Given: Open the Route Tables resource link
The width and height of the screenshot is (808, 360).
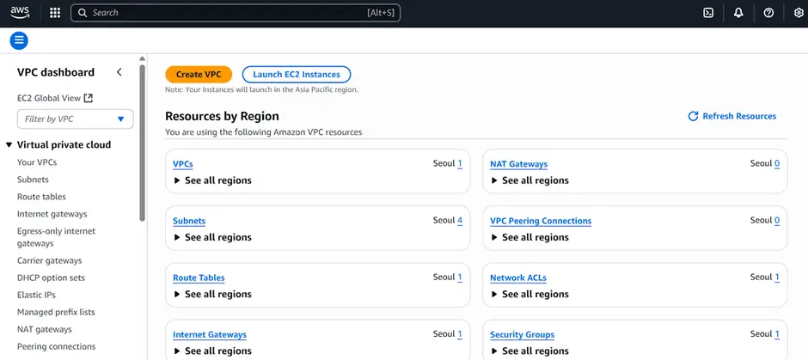Looking at the screenshot, I should point(199,278).
